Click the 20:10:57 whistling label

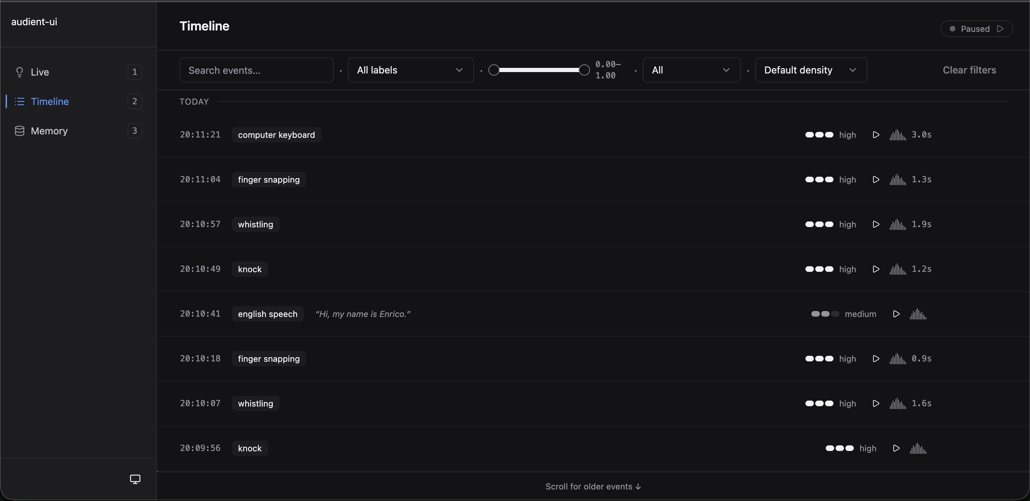click(255, 224)
